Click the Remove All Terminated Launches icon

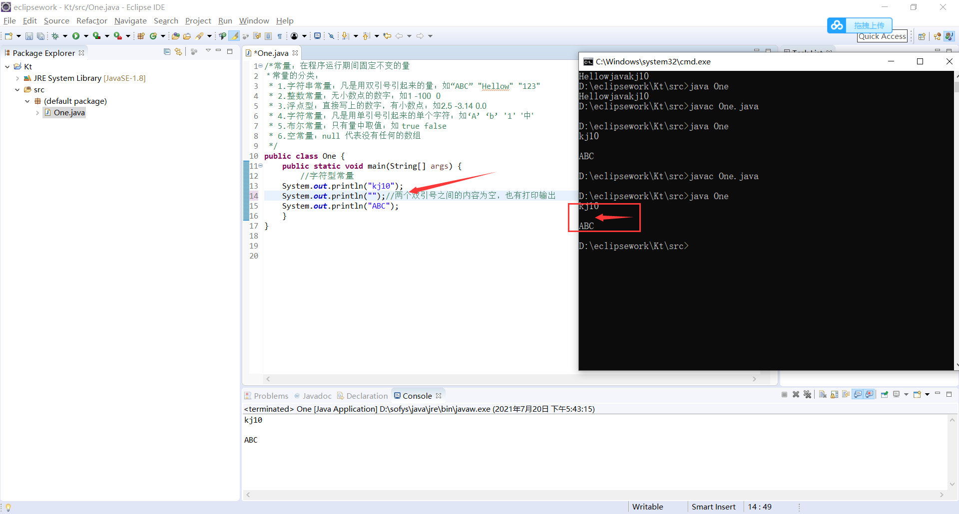807,394
